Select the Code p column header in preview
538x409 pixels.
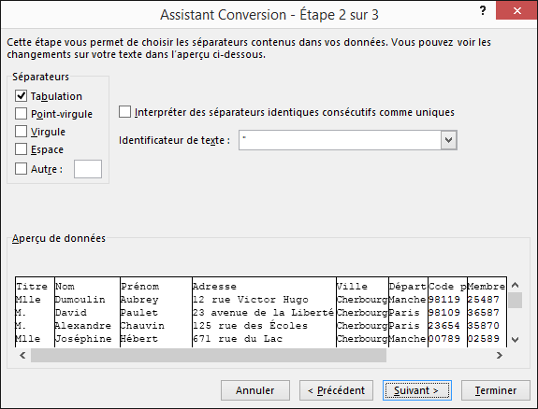(x=447, y=287)
